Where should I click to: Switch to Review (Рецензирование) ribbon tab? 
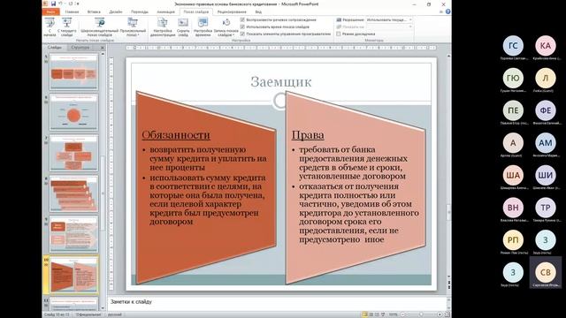[x=232, y=11]
